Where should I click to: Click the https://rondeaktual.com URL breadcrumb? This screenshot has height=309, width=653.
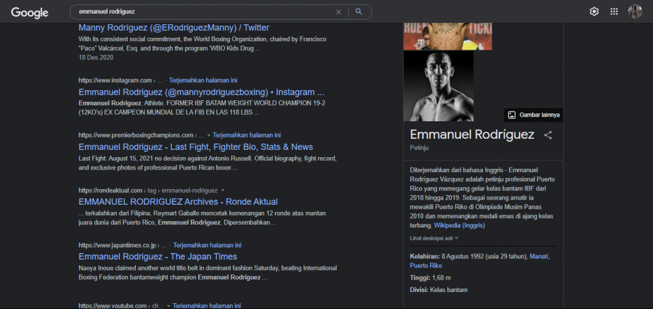click(148, 190)
